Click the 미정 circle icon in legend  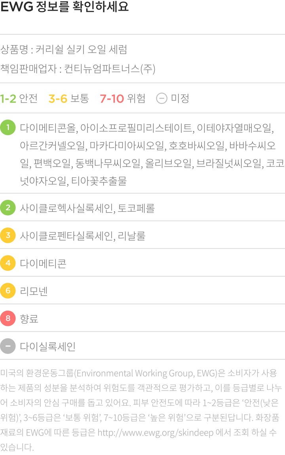[161, 98]
